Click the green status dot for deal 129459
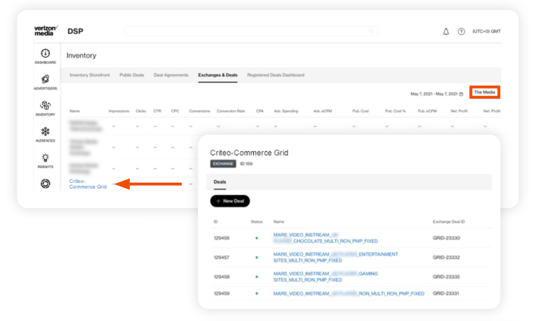The width and height of the screenshot is (545, 321). pyautogui.click(x=257, y=293)
